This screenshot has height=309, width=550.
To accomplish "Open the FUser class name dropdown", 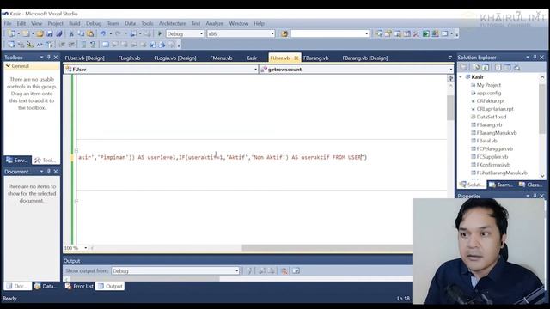I will tap(256, 70).
